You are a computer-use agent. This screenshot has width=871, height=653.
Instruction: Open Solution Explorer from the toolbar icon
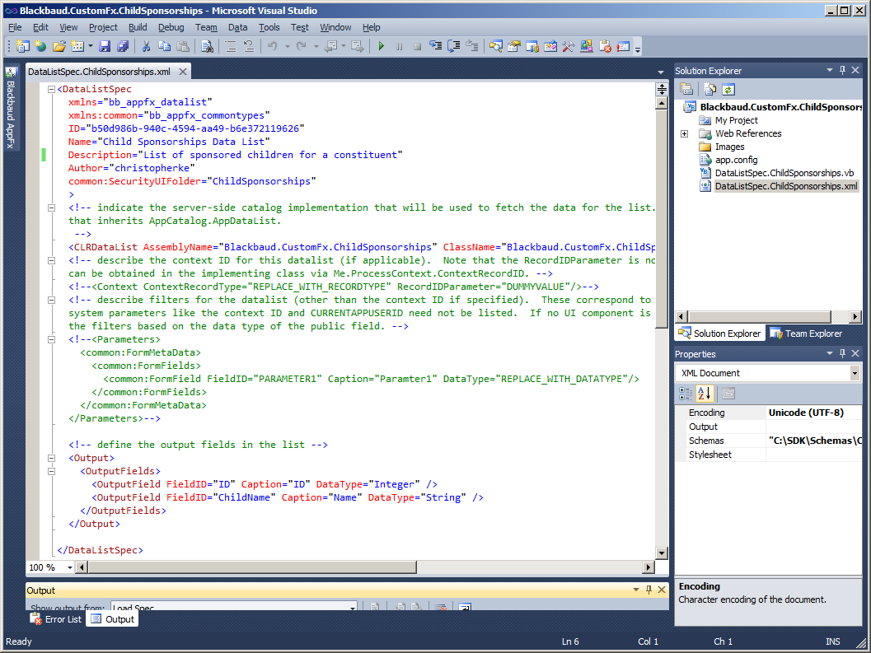click(x=496, y=46)
